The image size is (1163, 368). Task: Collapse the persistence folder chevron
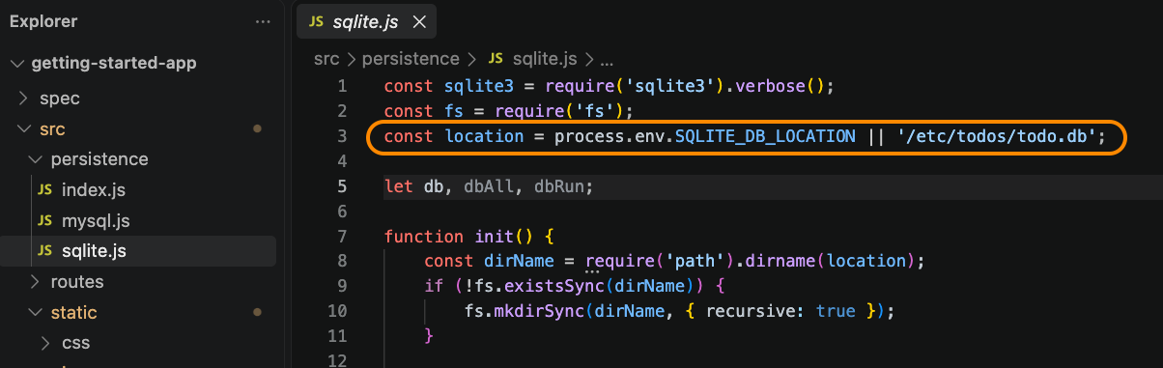click(36, 159)
